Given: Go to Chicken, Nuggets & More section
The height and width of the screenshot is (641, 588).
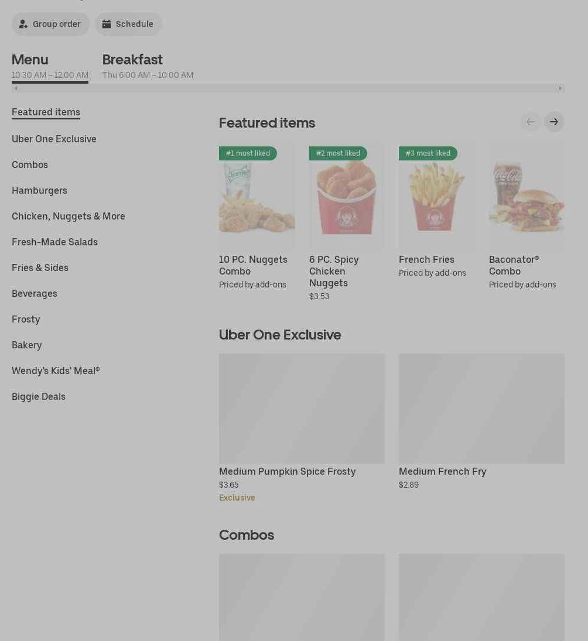Looking at the screenshot, I should 69,216.
